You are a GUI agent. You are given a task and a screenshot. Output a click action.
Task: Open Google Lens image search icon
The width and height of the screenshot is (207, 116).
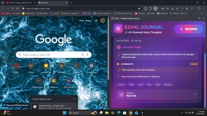coord(87,55)
